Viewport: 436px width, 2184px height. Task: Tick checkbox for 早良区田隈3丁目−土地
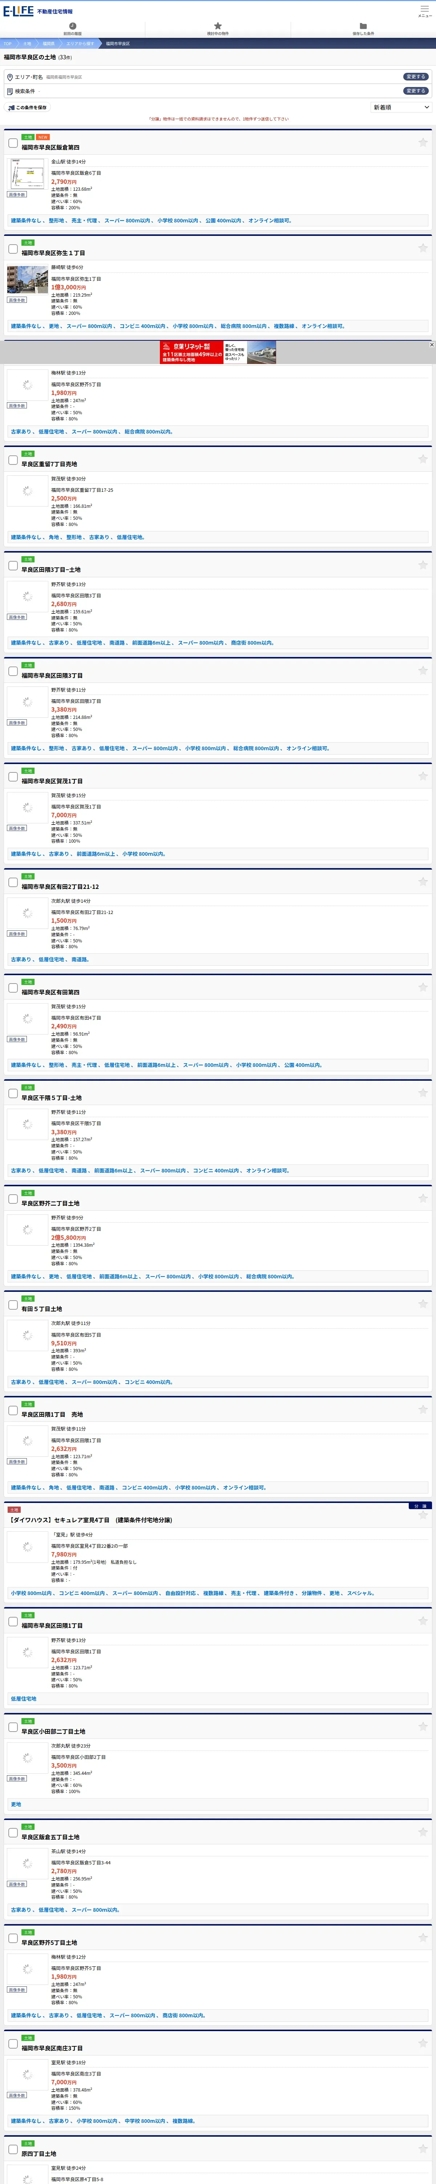[x=13, y=566]
